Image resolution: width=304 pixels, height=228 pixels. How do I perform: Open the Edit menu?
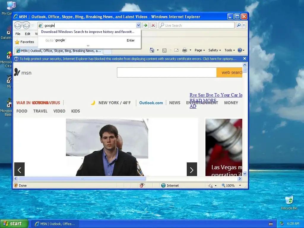28,34
